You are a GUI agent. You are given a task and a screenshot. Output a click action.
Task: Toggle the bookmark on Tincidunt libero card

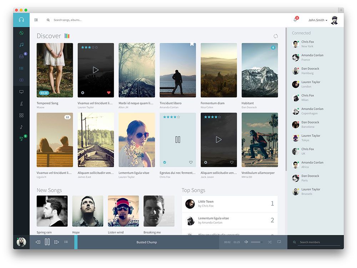point(192,44)
